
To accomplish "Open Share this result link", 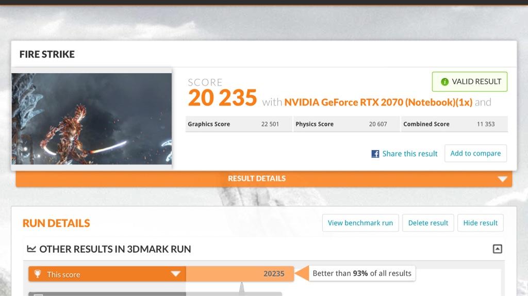I will click(410, 154).
